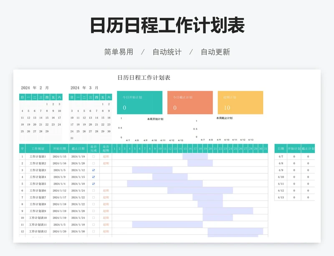Image resolution: width=334 pixels, height=256 pixels.
Task: Click the orange 今日截止计划 card
Action: coord(190,102)
